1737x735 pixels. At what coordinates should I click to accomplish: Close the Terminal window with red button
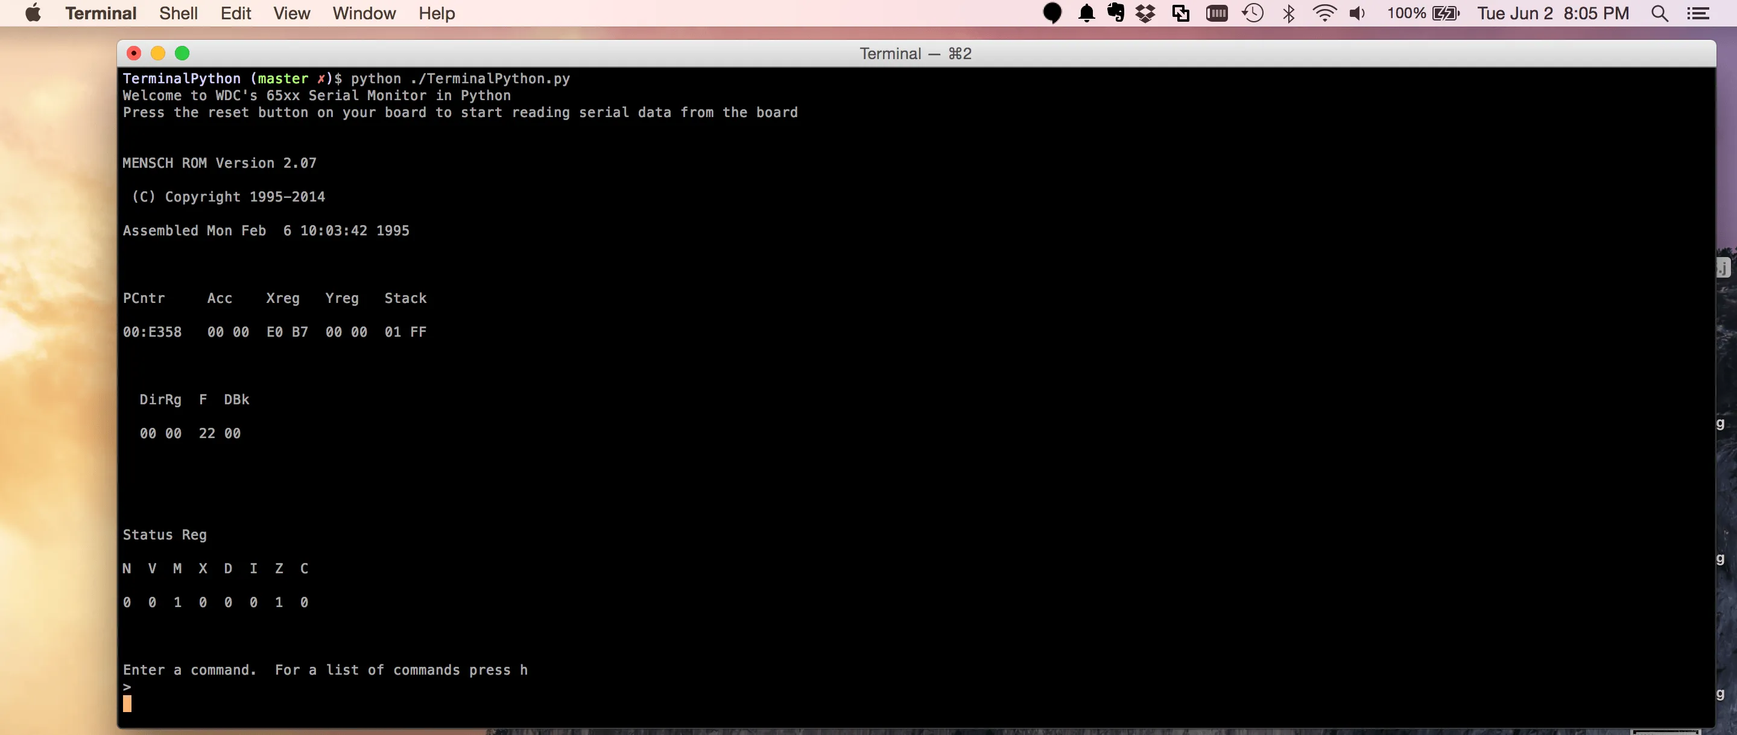(x=133, y=53)
